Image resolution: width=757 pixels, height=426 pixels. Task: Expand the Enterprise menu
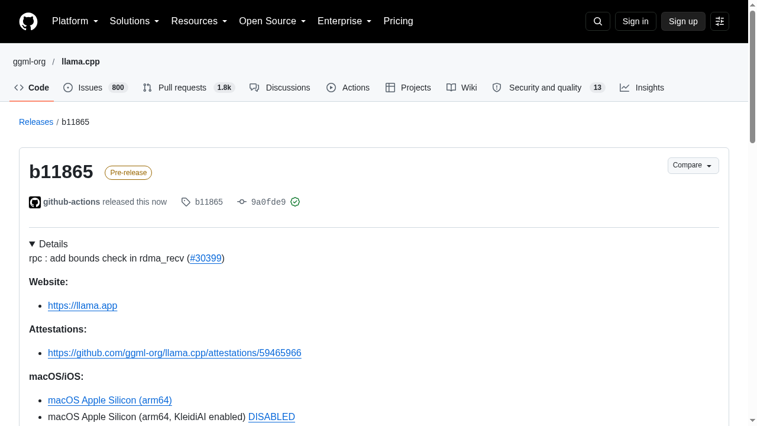pos(345,21)
